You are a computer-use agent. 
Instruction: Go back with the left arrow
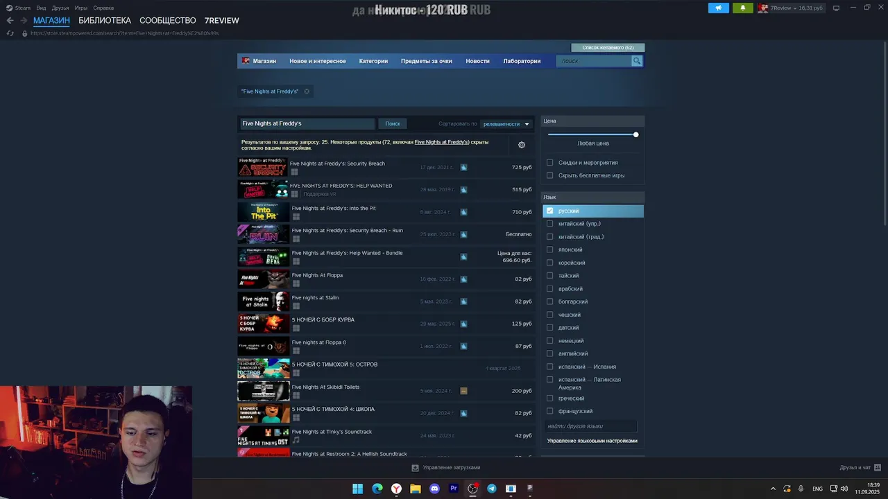click(10, 21)
